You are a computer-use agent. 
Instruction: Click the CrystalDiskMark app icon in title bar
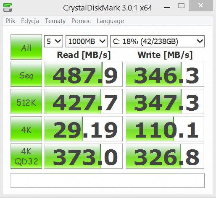click(x=8, y=8)
